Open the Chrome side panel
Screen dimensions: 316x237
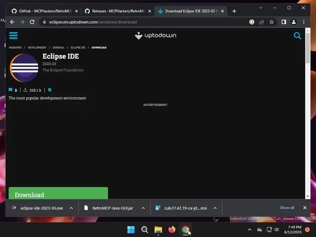284,22
